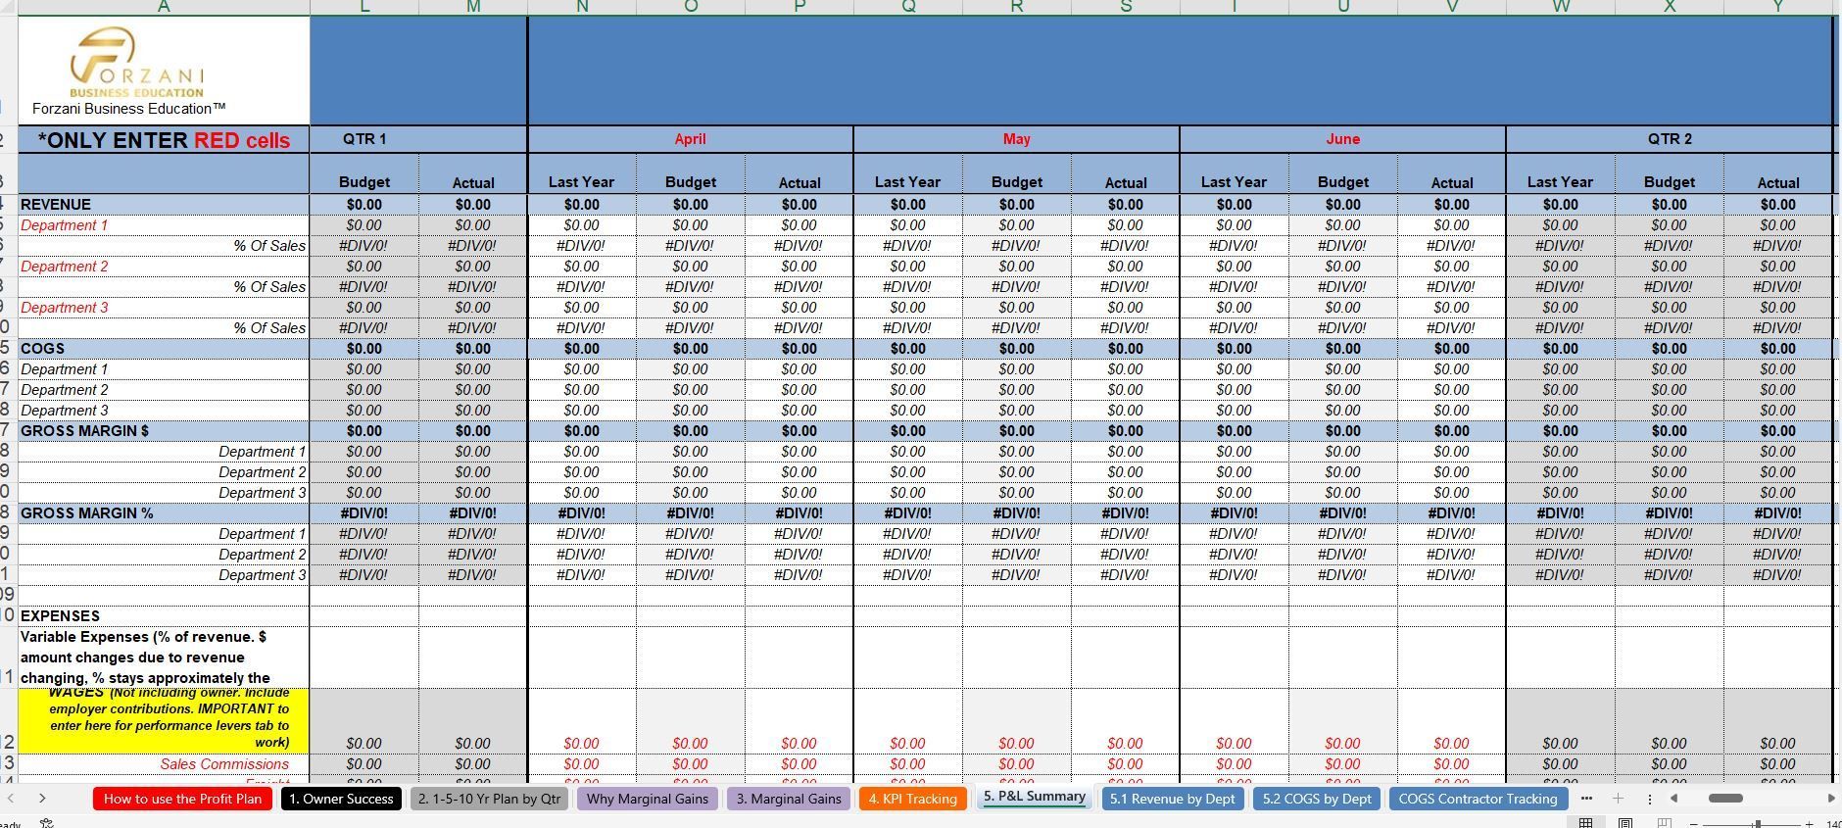Switch to the '5.2 COGS by Dept' tab

pos(1317,799)
